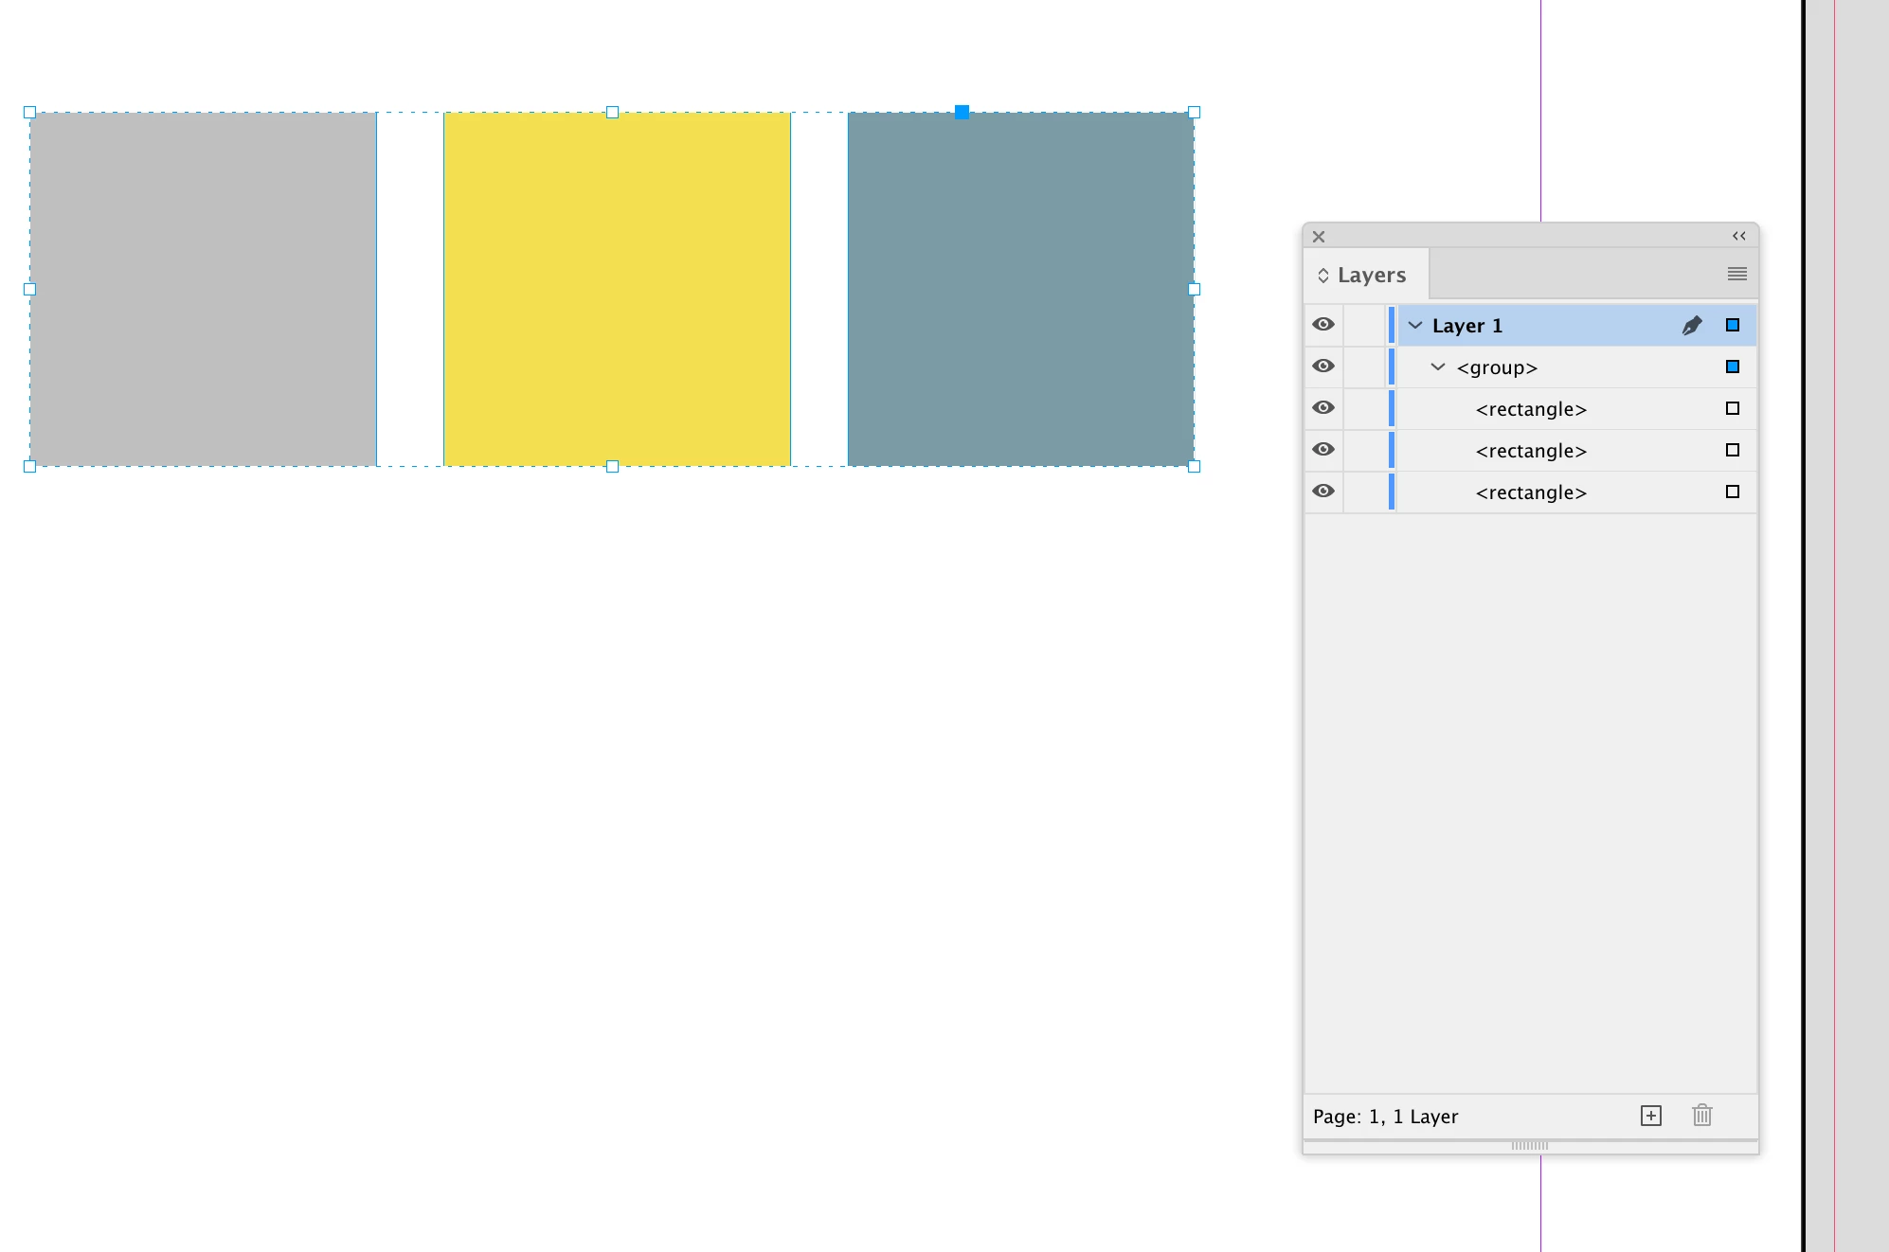
Task: Click the yellow rectangle on the canvas
Action: 617,289
